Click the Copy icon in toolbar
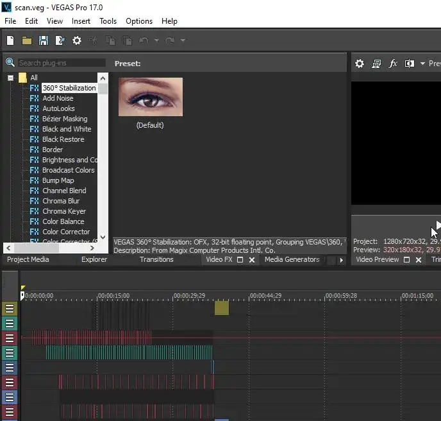 pos(110,40)
